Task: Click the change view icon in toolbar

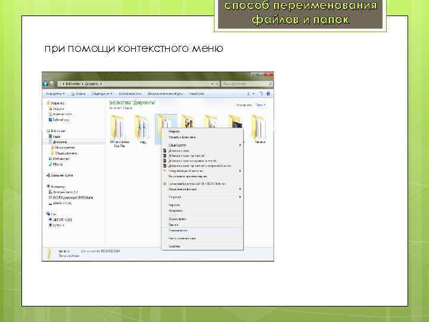Action: pyautogui.click(x=249, y=94)
